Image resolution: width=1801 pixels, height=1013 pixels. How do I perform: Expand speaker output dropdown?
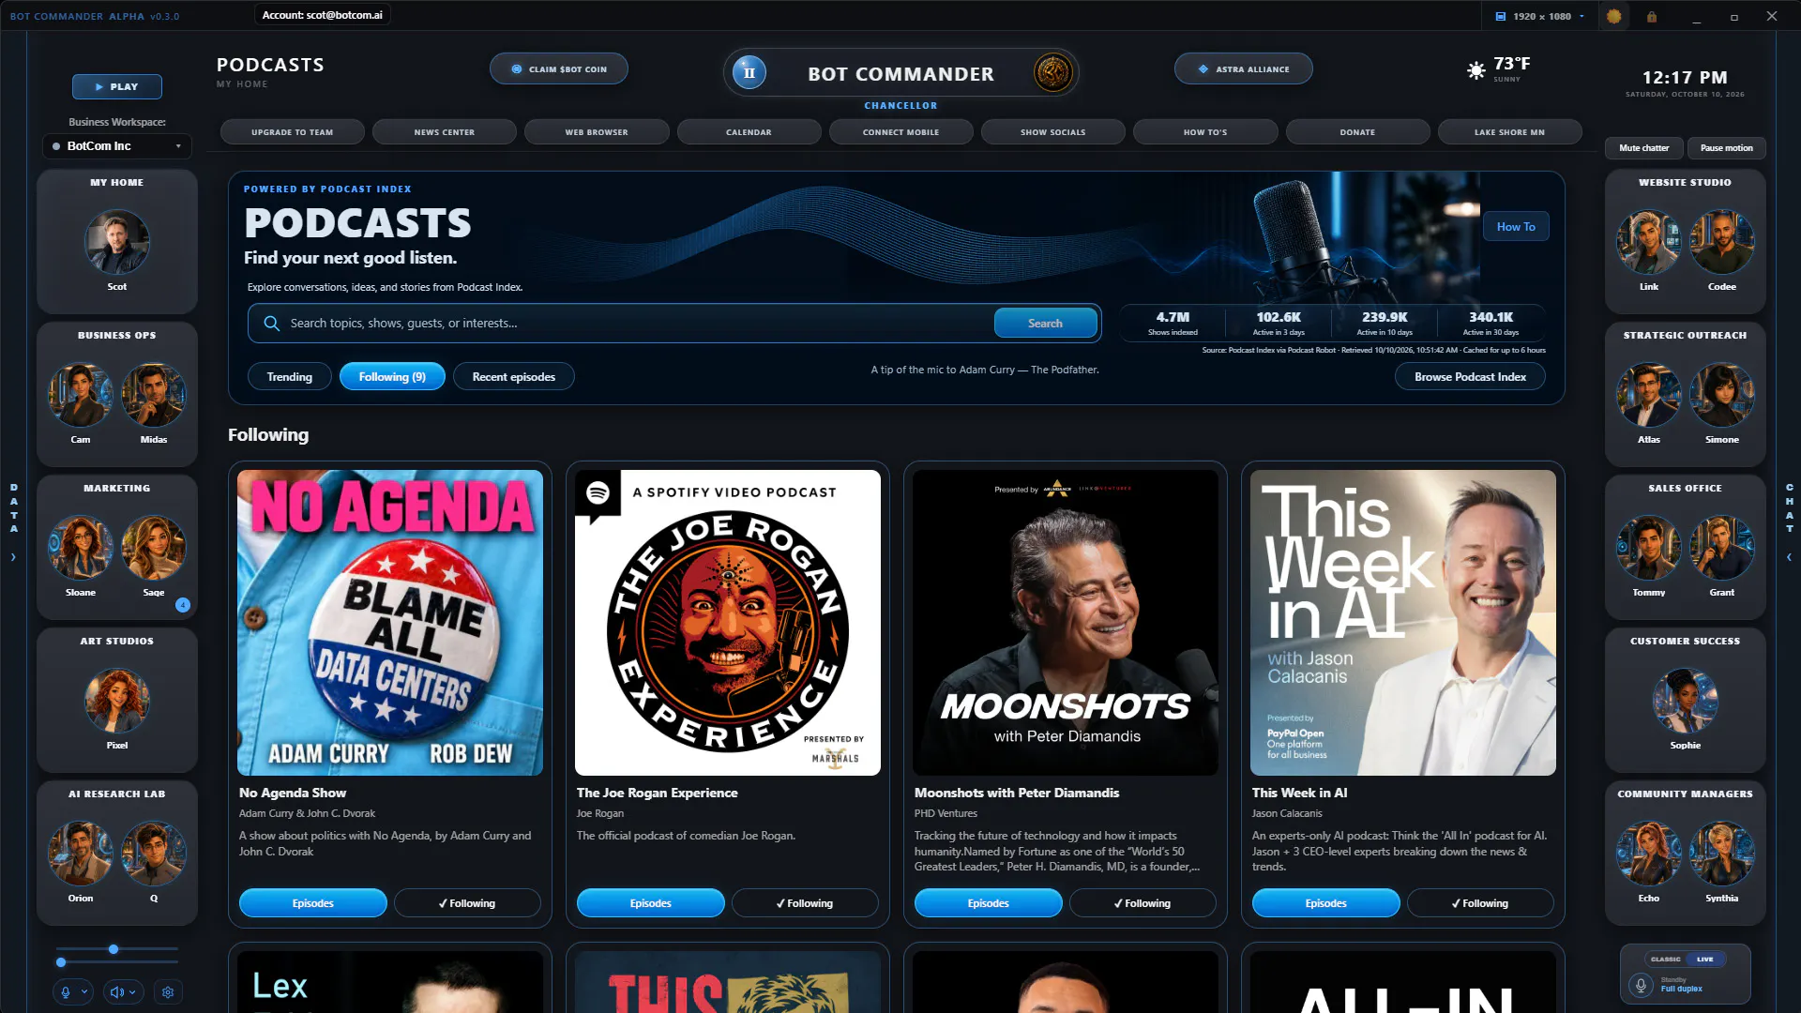pos(132,991)
